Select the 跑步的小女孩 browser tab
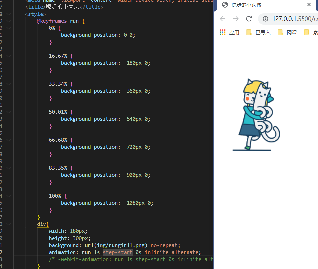Screen dimensions: 318x269 [x=266, y=5]
